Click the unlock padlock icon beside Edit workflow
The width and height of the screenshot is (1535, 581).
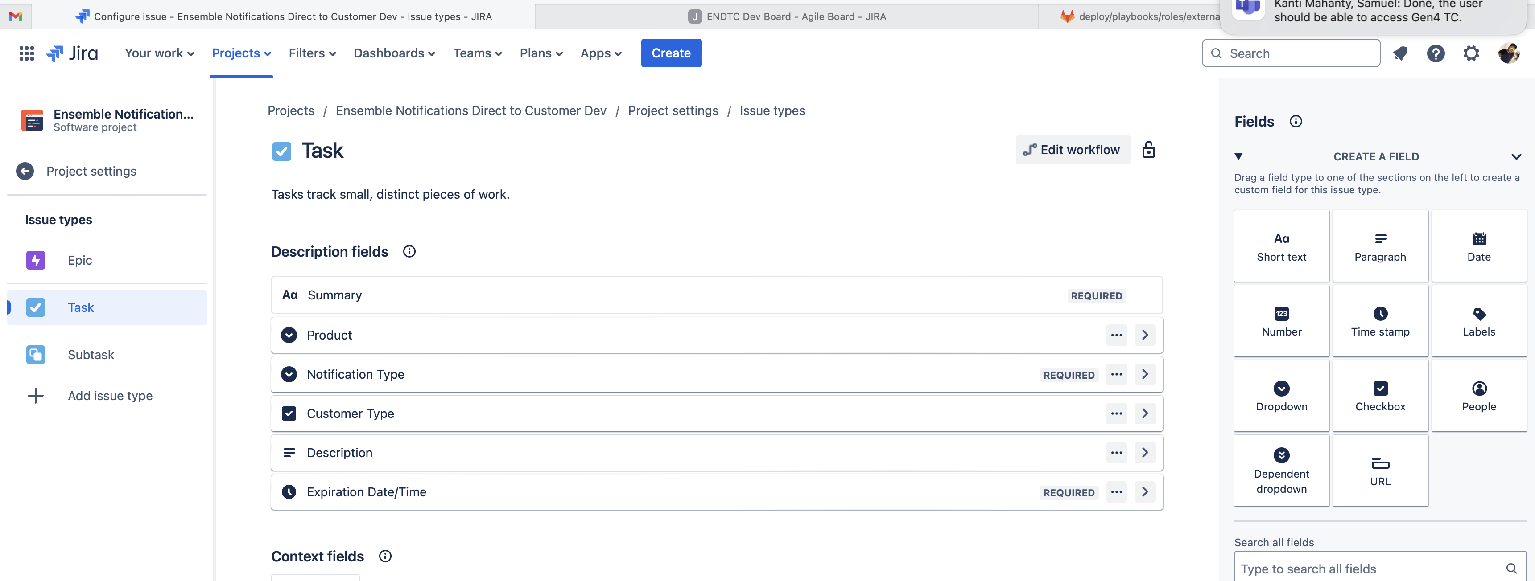(x=1148, y=150)
